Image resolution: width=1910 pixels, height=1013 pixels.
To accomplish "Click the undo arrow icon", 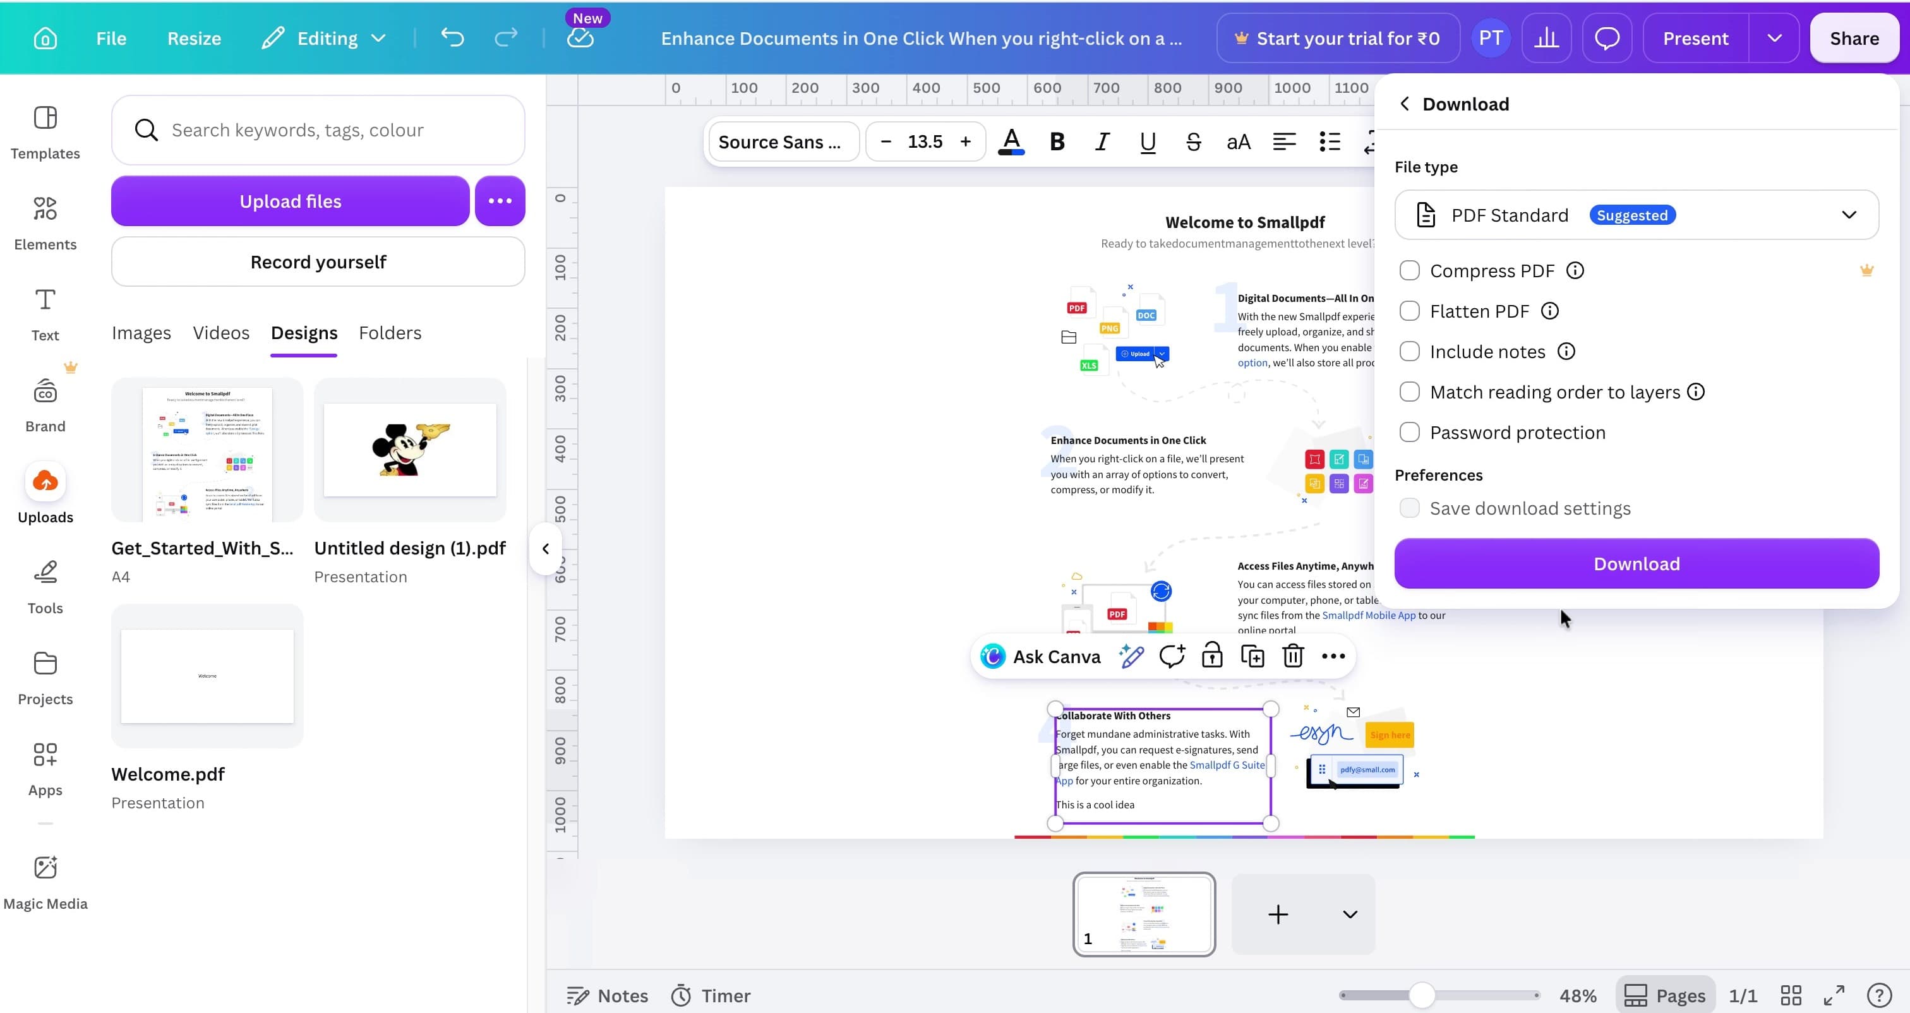I will (452, 38).
